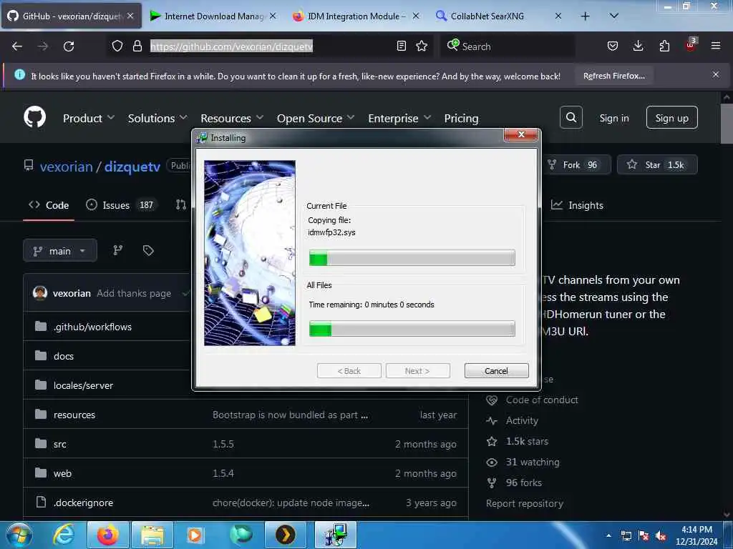
Task: Open the Issues tab
Action: [x=122, y=205]
